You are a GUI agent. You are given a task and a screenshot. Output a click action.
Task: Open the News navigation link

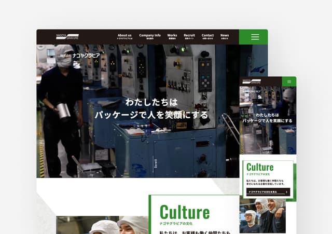pyautogui.click(x=225, y=36)
